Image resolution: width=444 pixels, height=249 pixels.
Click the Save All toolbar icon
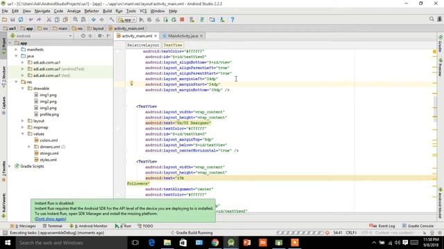(12, 19)
